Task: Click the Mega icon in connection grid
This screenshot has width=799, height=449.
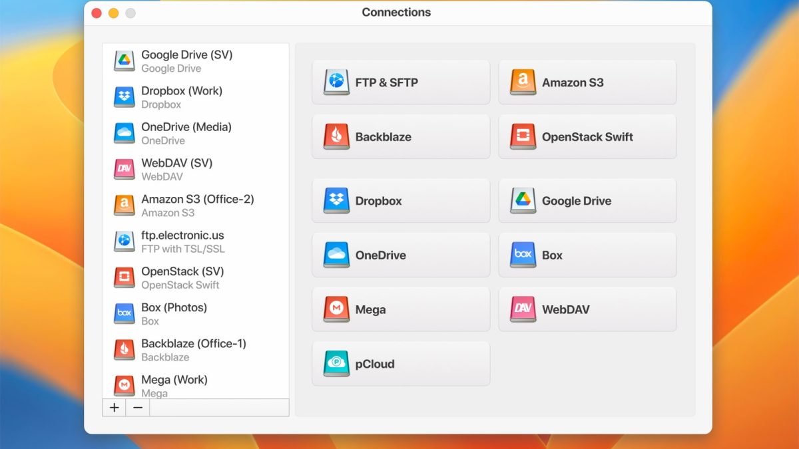Action: click(x=336, y=310)
